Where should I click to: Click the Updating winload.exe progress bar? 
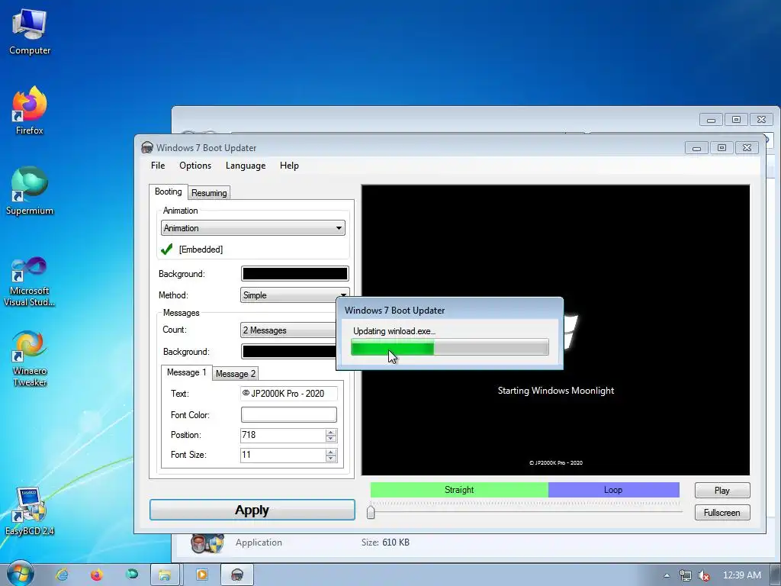coord(450,347)
